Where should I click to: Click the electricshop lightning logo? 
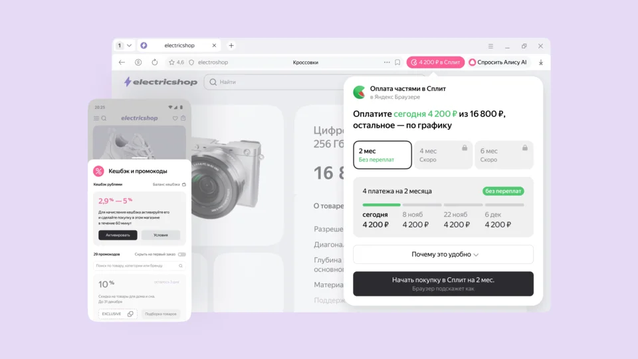128,82
